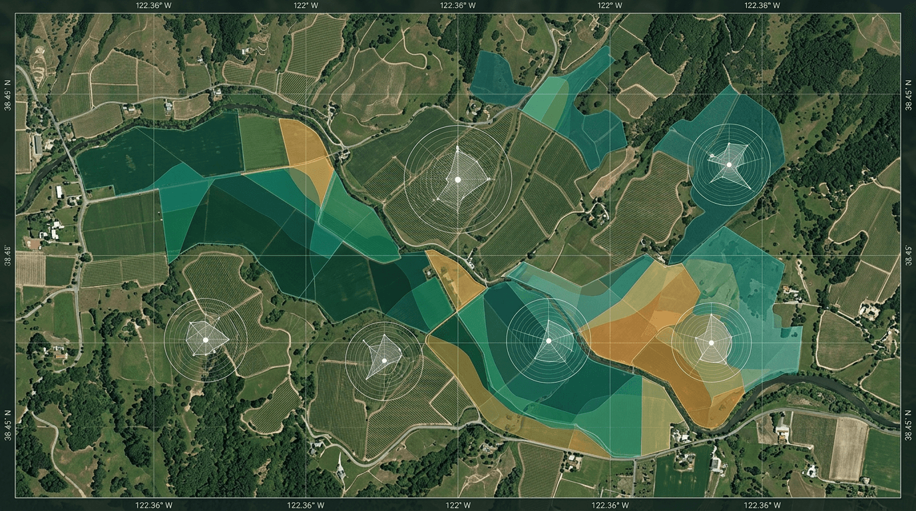Open the radar marker overlapping the orange zone
916x511 pixels.
(x=711, y=343)
